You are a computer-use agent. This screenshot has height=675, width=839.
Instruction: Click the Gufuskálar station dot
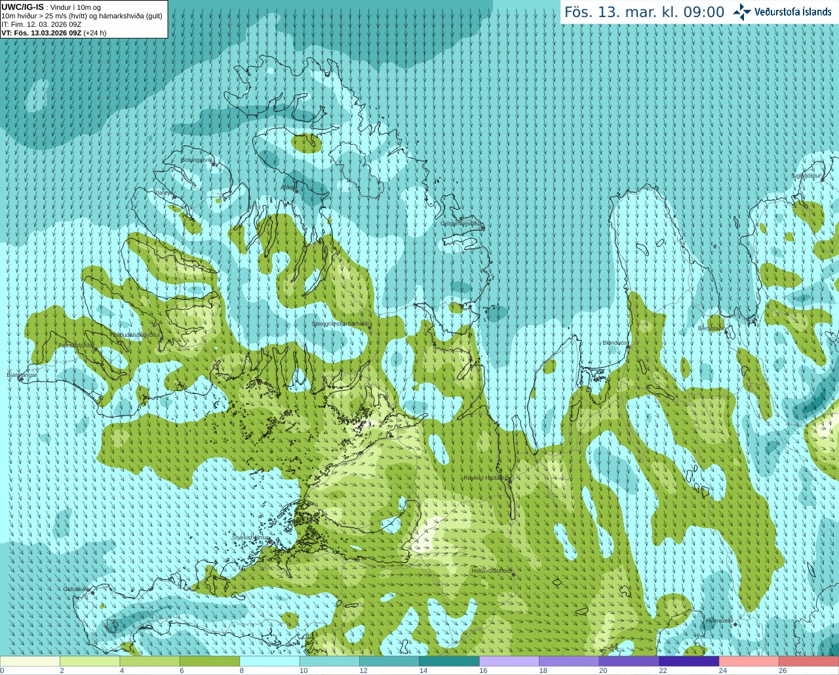click(x=92, y=593)
